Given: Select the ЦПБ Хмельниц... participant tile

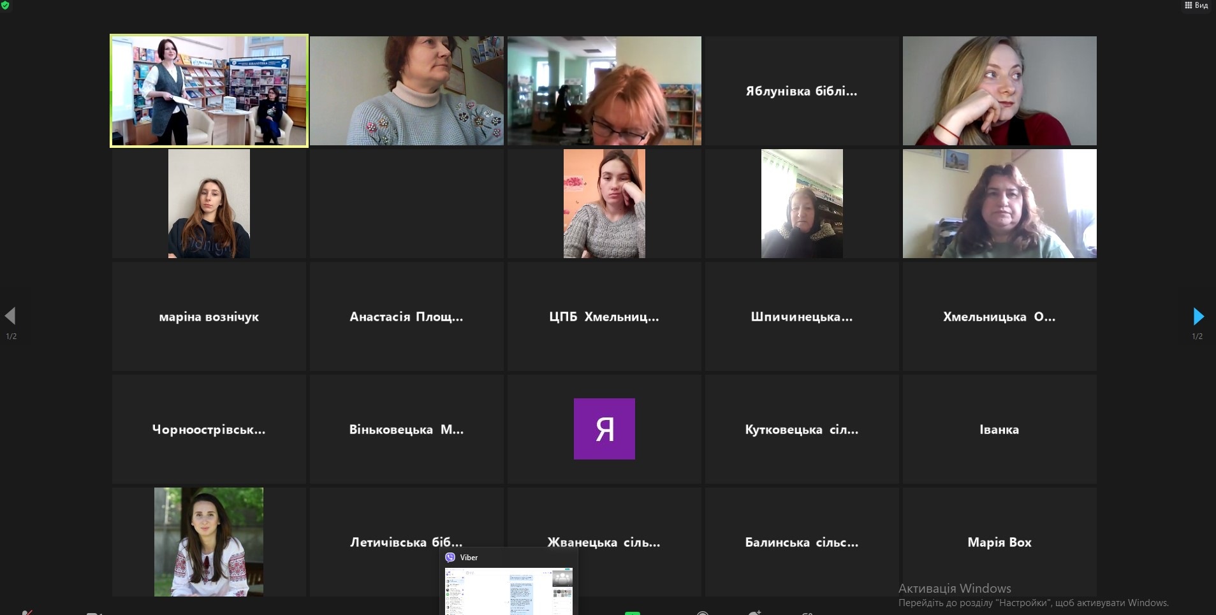Looking at the screenshot, I should [x=604, y=317].
